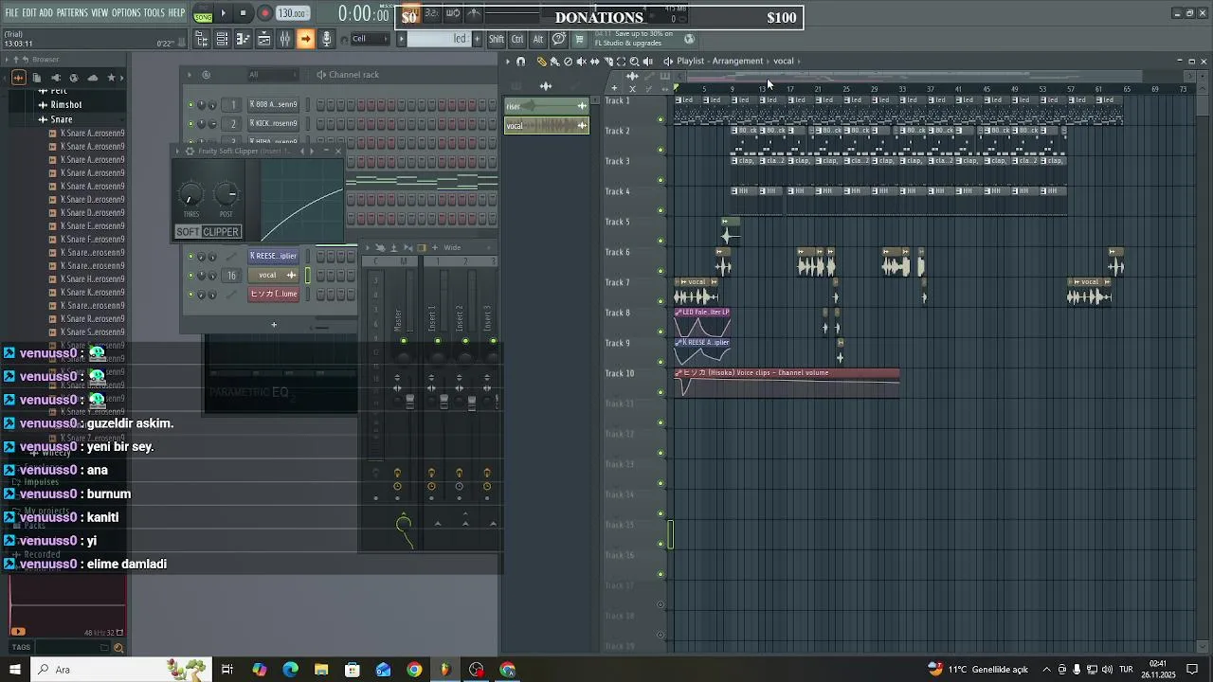Adjust the THRES knob in Soft Clipper
1213x682 pixels.
(190, 196)
